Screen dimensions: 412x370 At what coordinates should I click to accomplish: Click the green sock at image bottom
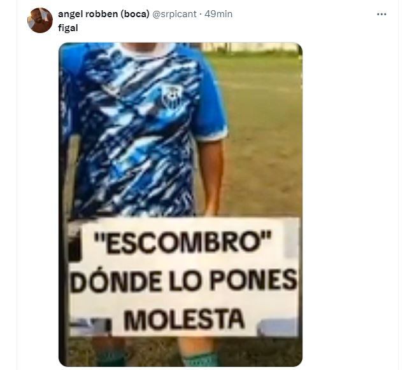[199, 360]
